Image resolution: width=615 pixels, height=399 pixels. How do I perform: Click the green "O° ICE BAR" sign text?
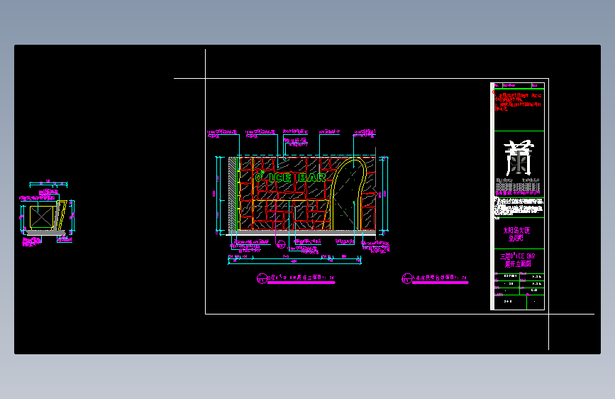(x=291, y=177)
